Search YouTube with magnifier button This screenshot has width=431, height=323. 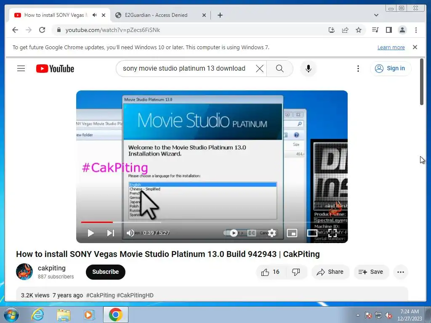(x=279, y=69)
